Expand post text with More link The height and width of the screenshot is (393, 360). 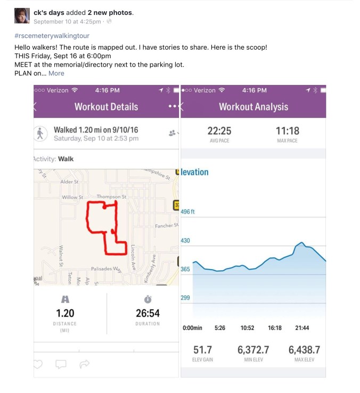point(56,73)
